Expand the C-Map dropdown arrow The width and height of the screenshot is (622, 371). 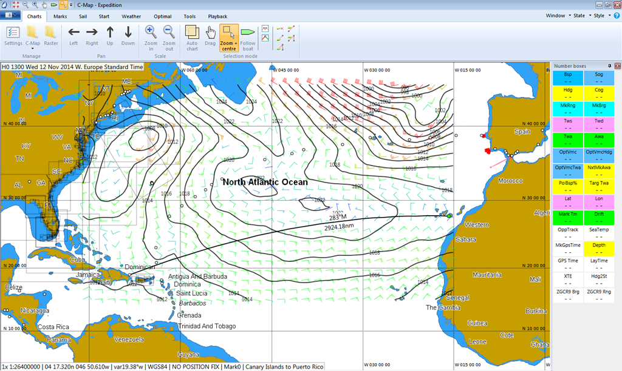pos(33,48)
